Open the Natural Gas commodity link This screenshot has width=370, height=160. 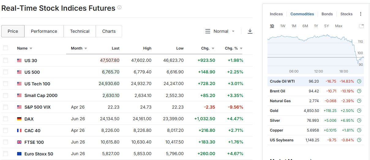280,101
